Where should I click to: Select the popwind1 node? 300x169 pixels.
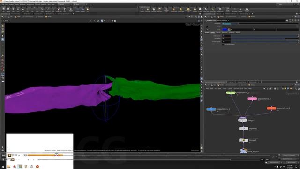pyautogui.click(x=243, y=129)
